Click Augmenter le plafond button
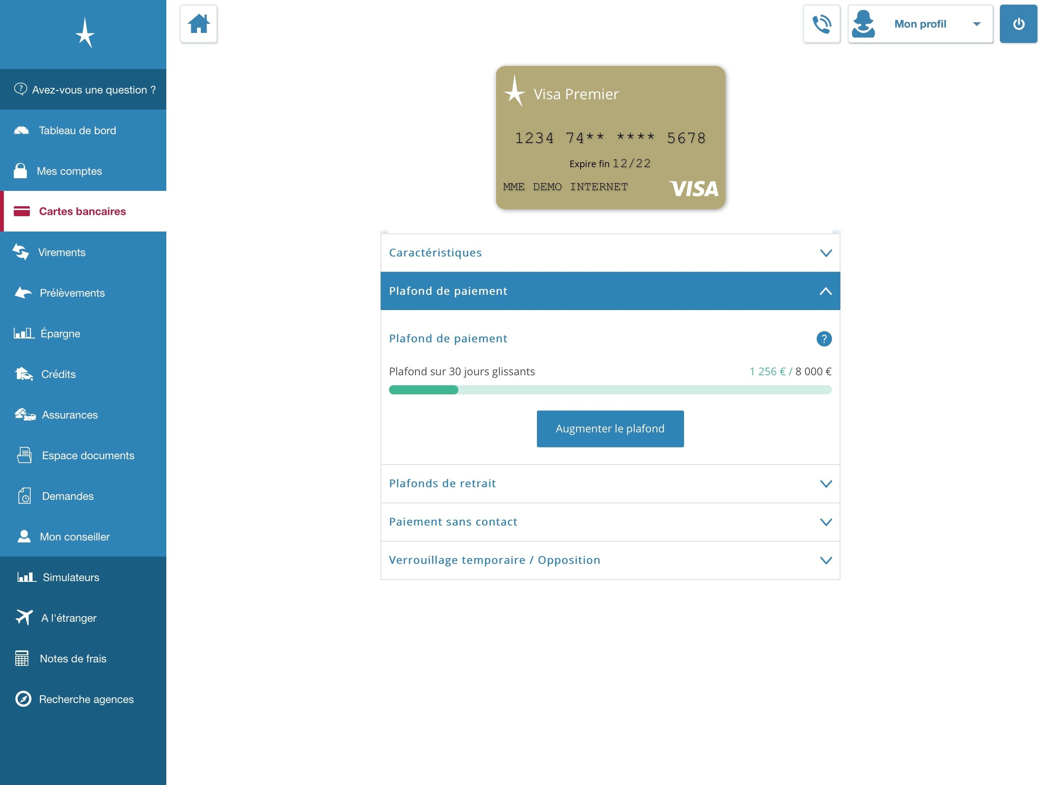Screen dimensions: 1047x785 [610, 429]
